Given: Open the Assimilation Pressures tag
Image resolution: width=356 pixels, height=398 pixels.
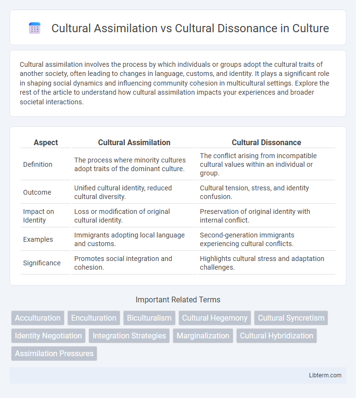Looking at the screenshot, I should coord(54,353).
